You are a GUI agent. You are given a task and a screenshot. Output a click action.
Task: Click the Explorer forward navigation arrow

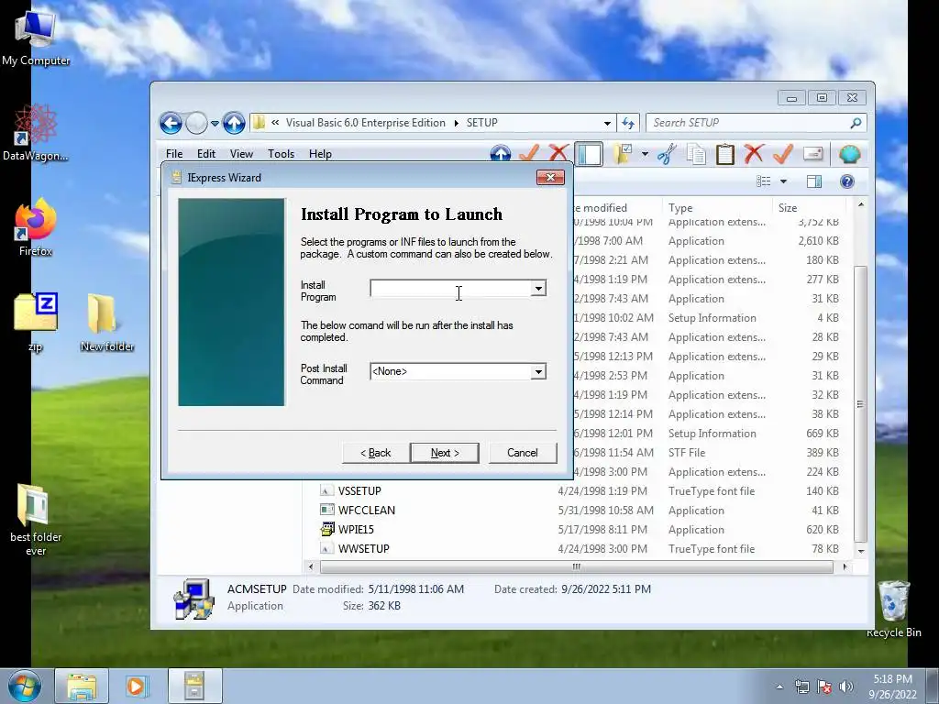[x=196, y=124]
